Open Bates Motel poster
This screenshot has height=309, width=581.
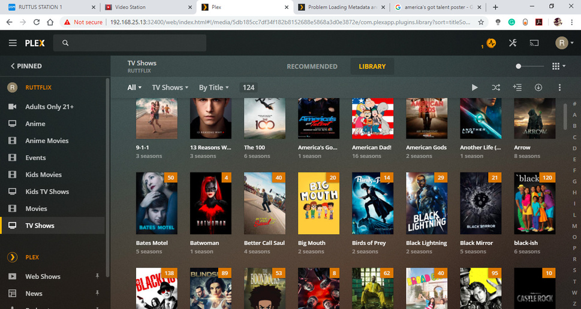[156, 203]
